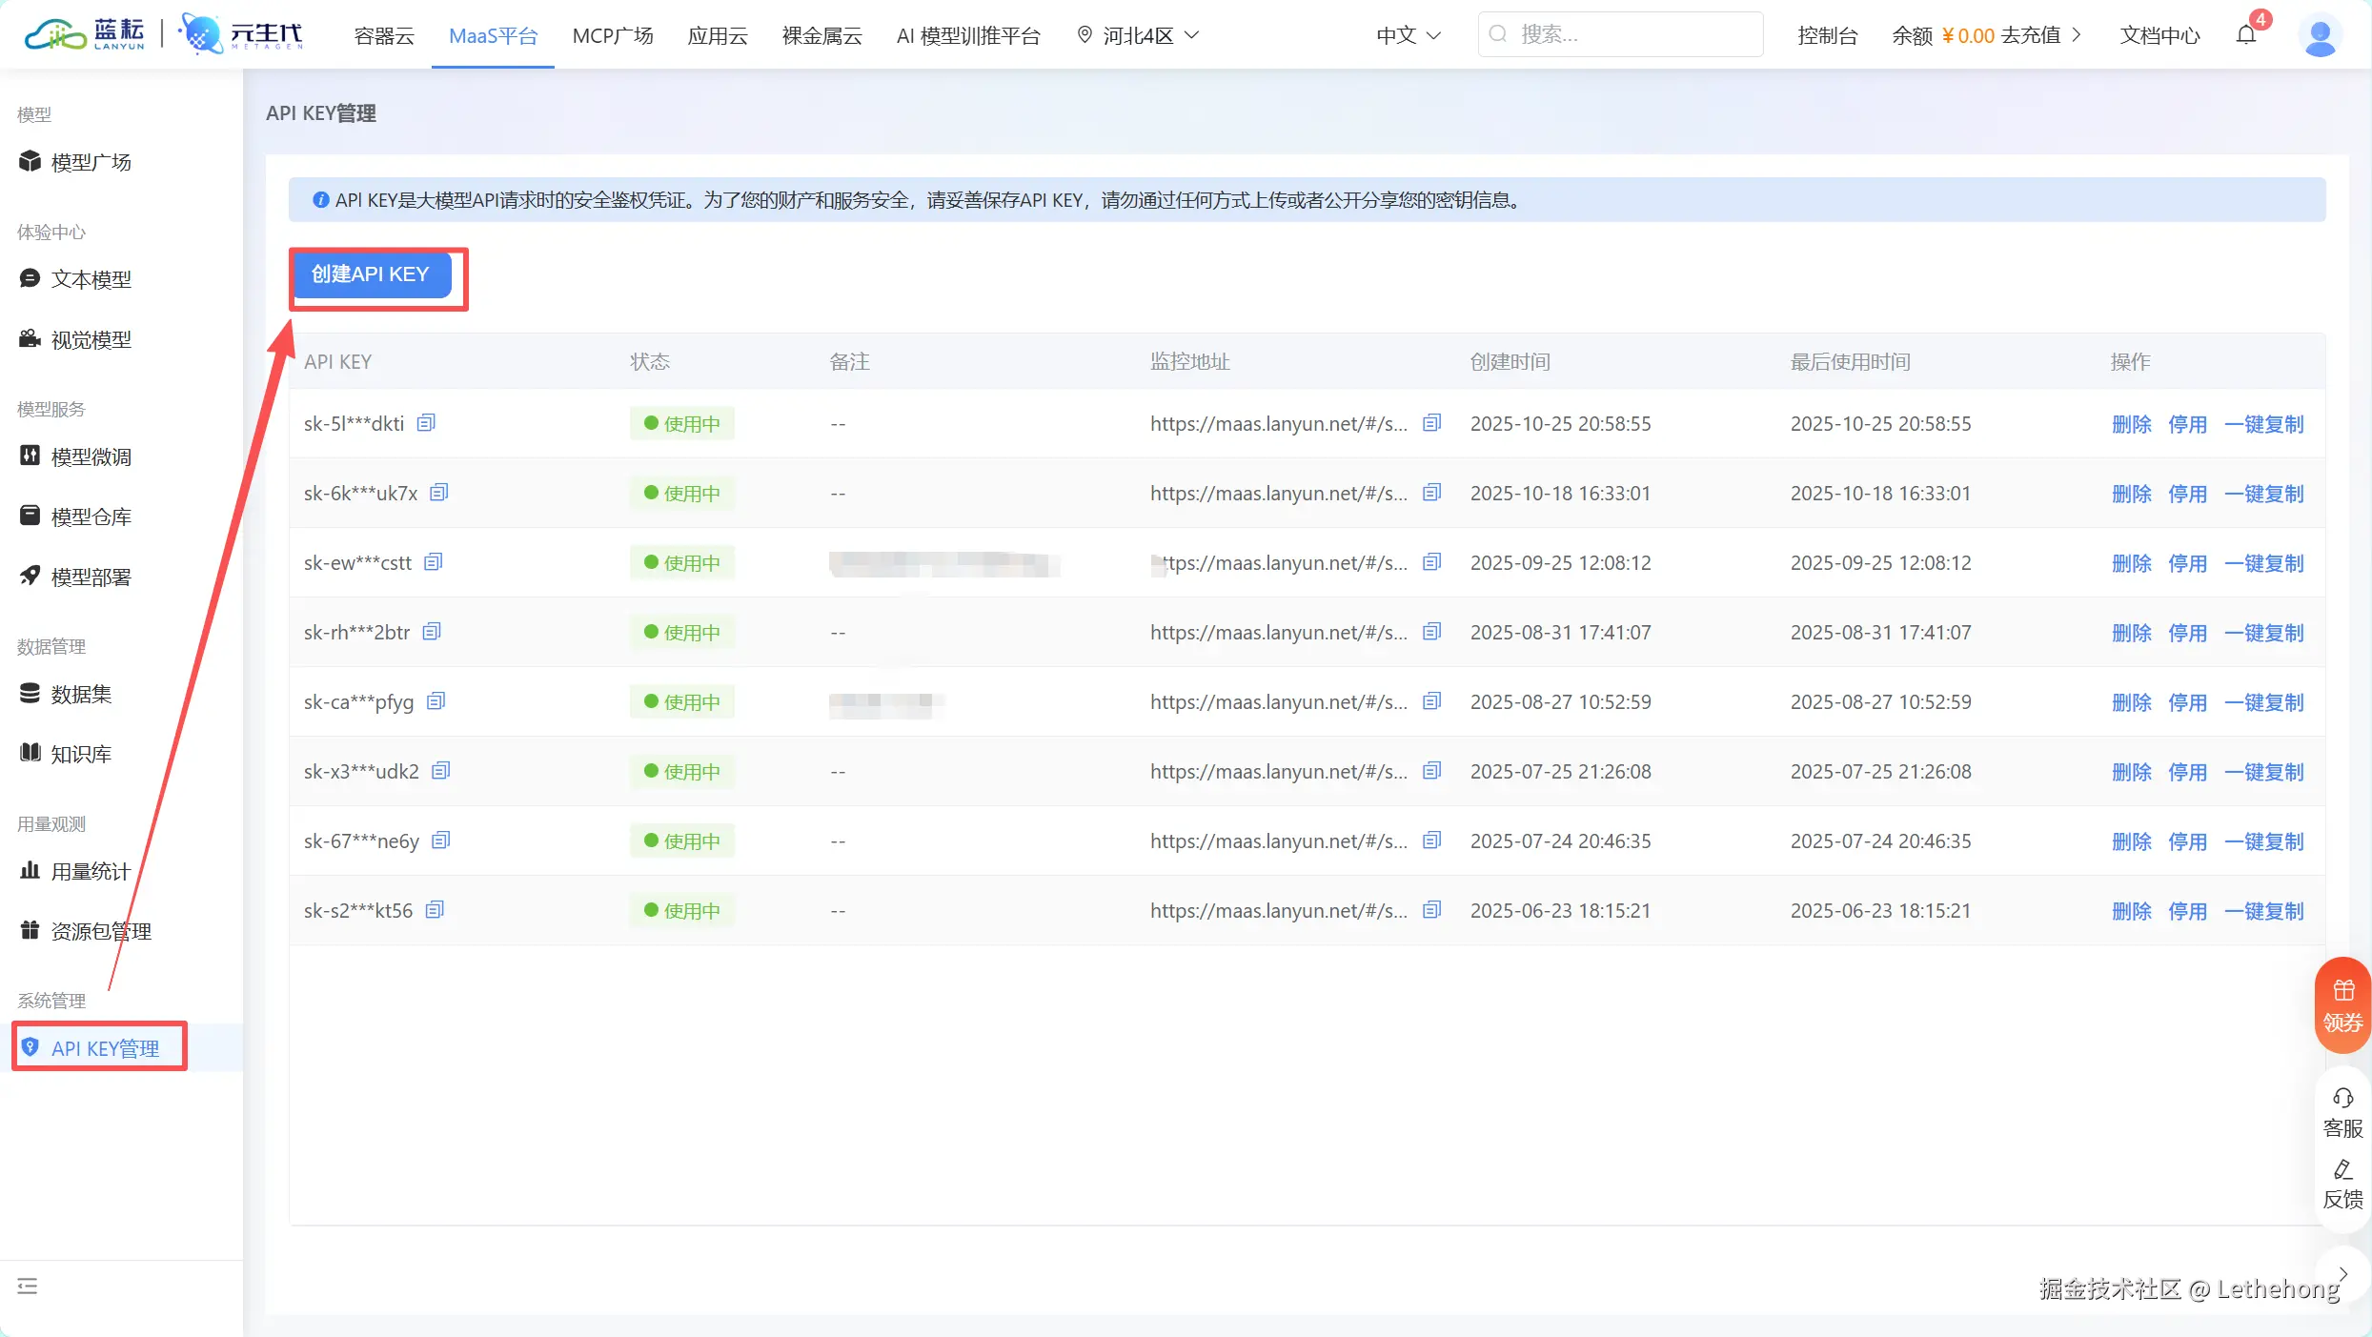Screen dimensions: 2372x1337
Task: Expand the 河北4区 region dropdown
Action: [x=1138, y=35]
